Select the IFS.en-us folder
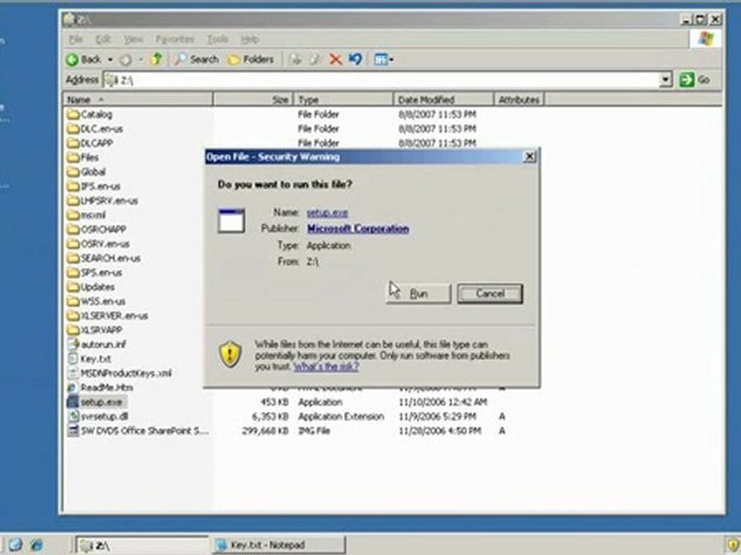Screen dimensions: 741x555 [x=93, y=187]
